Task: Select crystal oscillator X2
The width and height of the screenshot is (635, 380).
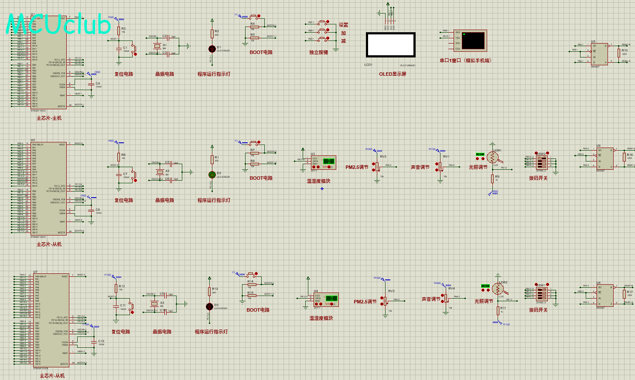Action: (x=160, y=172)
